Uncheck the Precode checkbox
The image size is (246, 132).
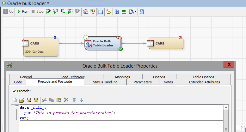(x=14, y=91)
